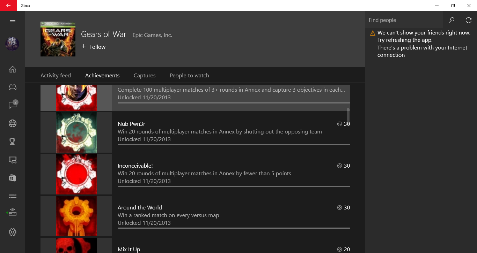Viewport: 477px width, 253px height.
Task: Switch to the Activity feed tab
Action: tap(56, 76)
